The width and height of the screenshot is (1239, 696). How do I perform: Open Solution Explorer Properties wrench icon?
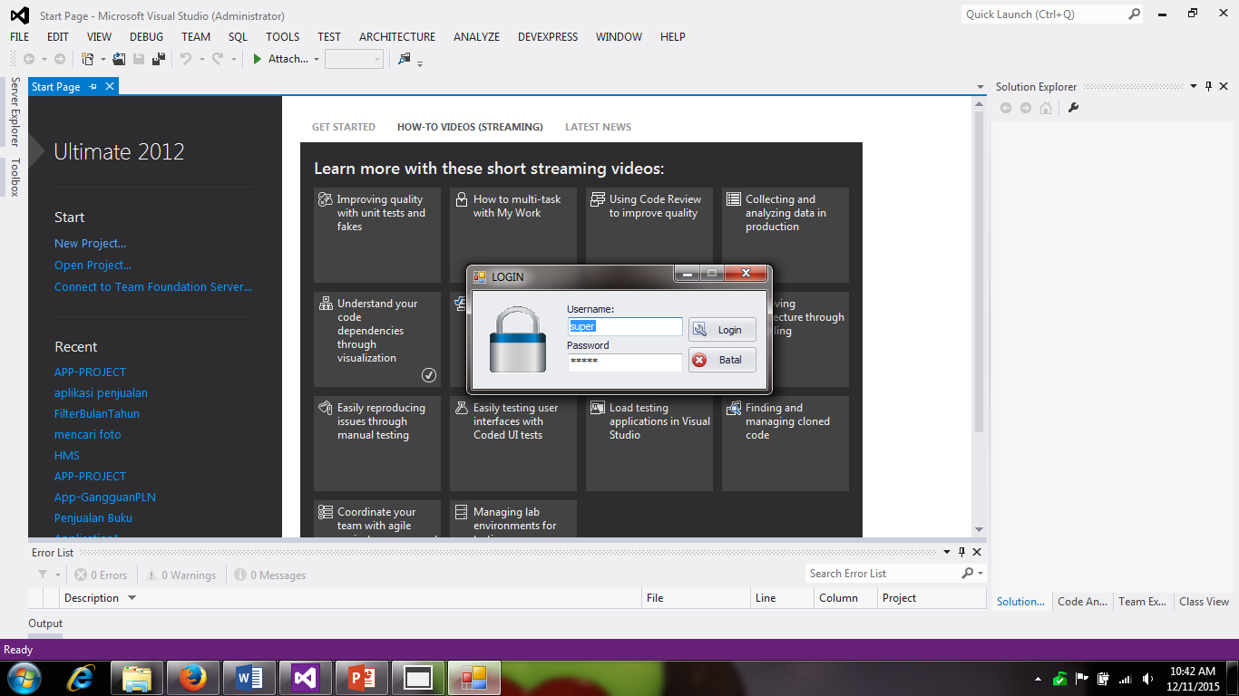(1074, 108)
